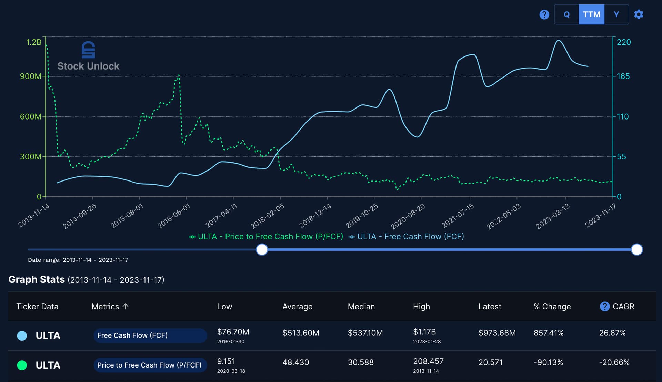Click the High column header

[x=421, y=306]
